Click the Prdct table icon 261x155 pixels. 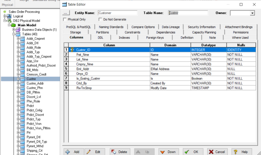pyautogui.click(x=23, y=106)
